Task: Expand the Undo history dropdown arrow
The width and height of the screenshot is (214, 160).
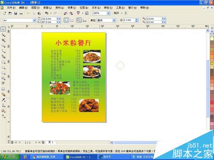Action: [x=51, y=13]
